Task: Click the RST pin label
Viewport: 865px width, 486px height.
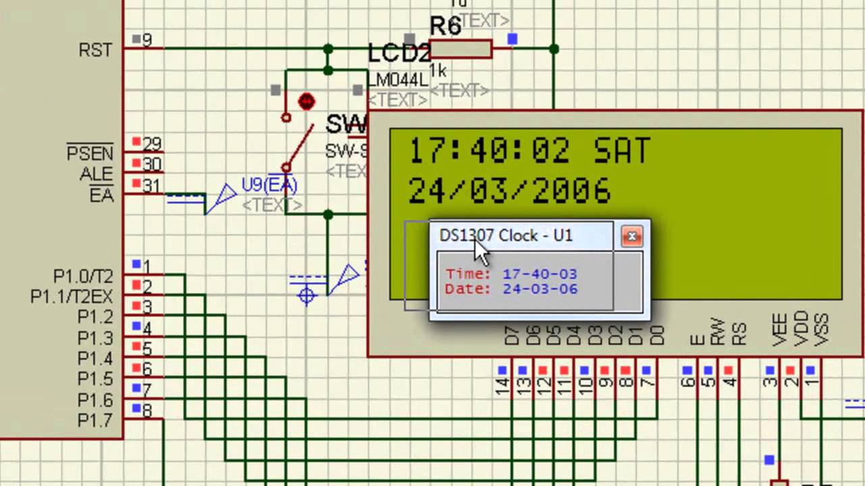Action: tap(95, 51)
